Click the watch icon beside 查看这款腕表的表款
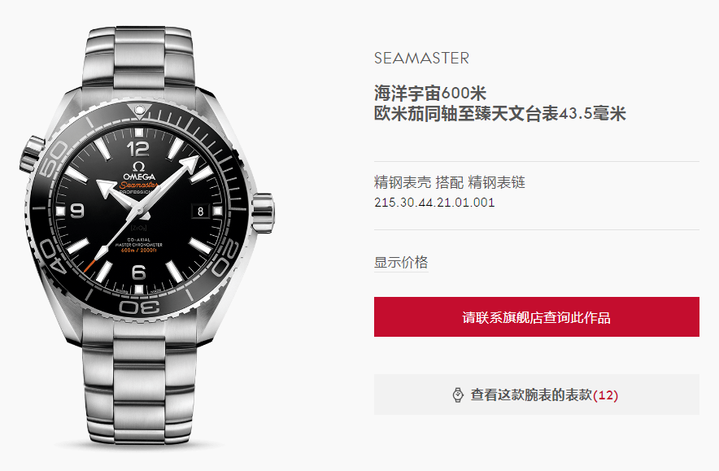Image resolution: width=719 pixels, height=471 pixels. click(458, 395)
